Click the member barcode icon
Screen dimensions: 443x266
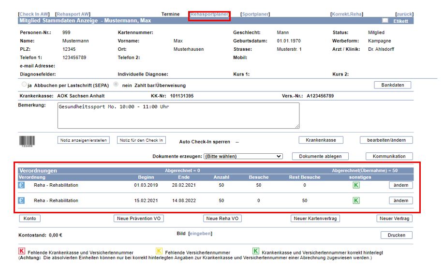[x=26, y=141]
